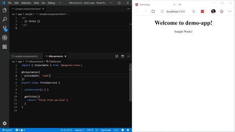Viewport: 235px width, 132px height.
Task: Click Ln 4, Col 21 status item
Action: coord(66,130)
